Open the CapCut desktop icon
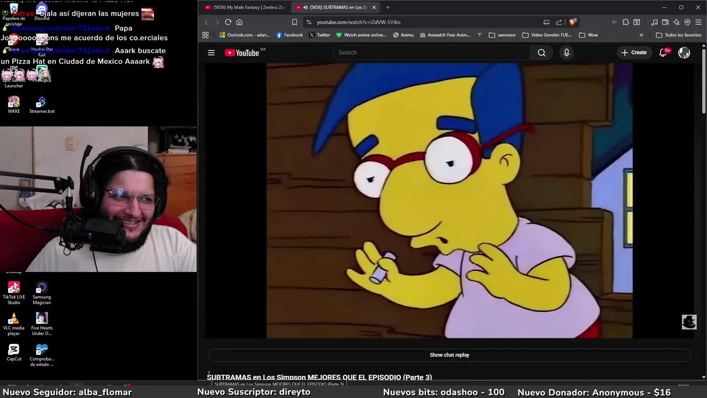The height and width of the screenshot is (398, 707). (14, 352)
